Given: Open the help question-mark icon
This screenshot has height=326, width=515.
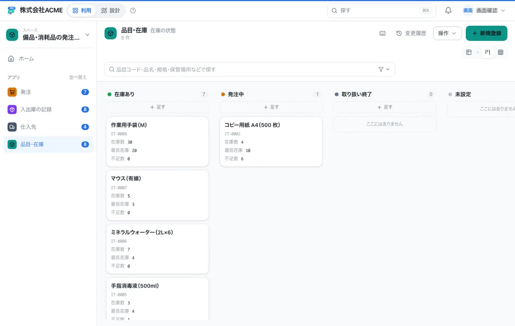Looking at the screenshot, I should coord(133,10).
